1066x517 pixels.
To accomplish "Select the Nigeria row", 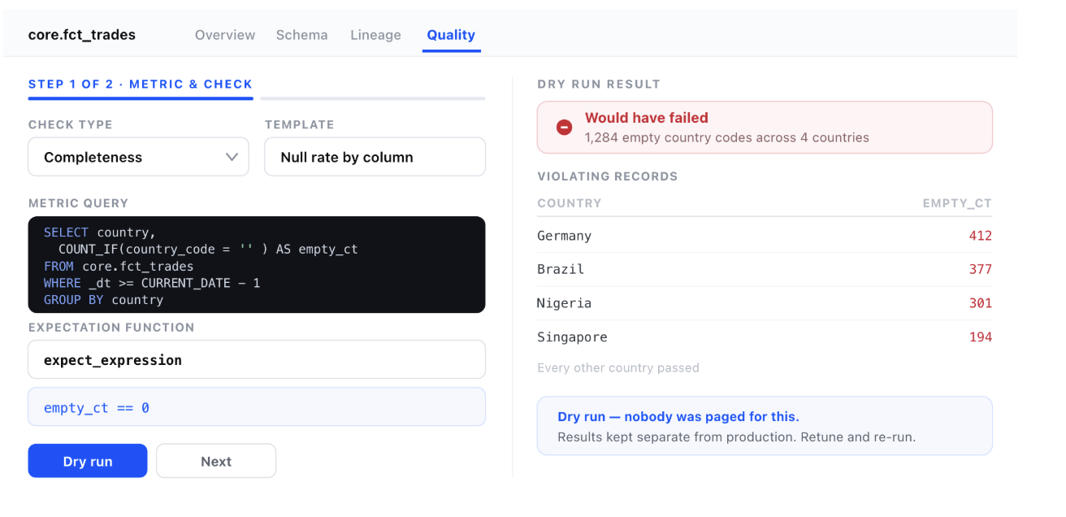I will click(765, 303).
